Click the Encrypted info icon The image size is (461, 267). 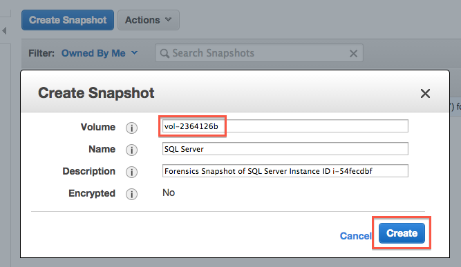point(131,194)
